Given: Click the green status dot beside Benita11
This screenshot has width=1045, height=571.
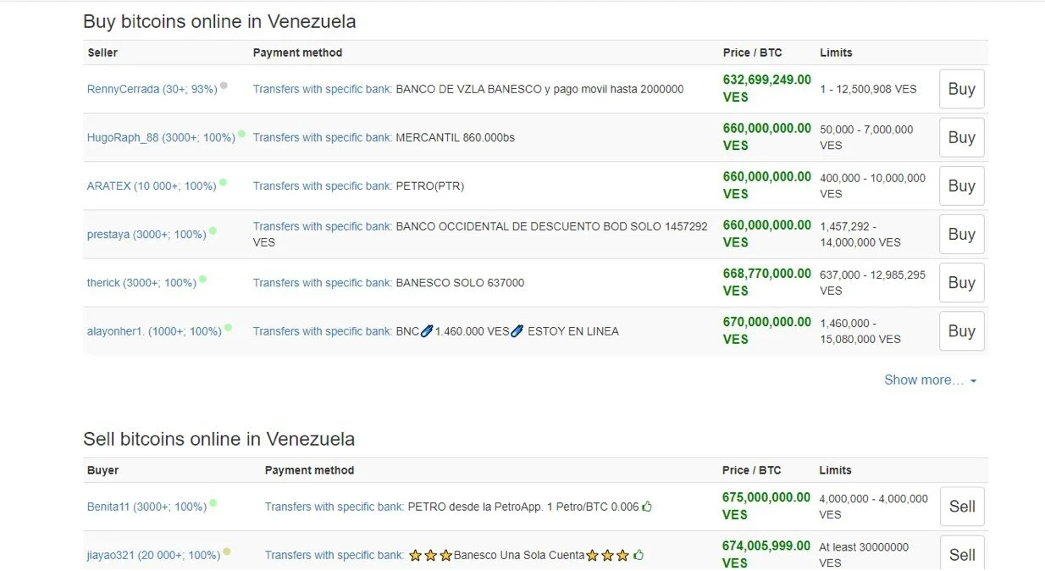Looking at the screenshot, I should coord(213,503).
